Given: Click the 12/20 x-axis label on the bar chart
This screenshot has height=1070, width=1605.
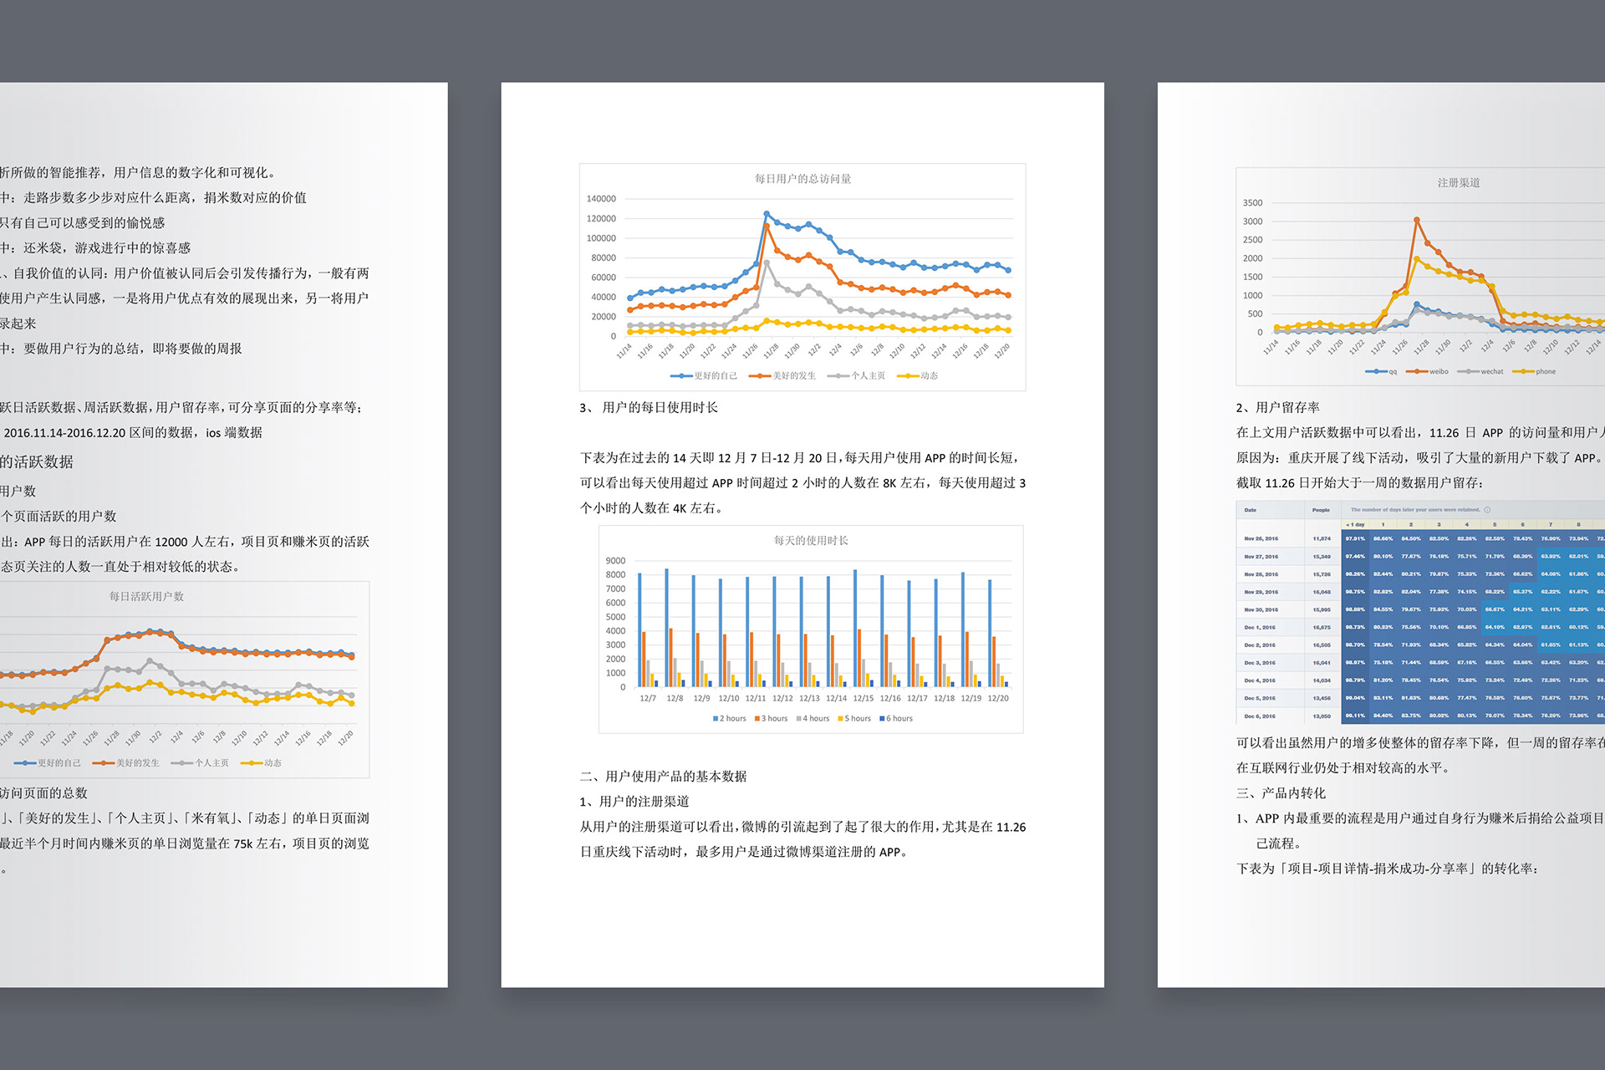Looking at the screenshot, I should [x=998, y=699].
